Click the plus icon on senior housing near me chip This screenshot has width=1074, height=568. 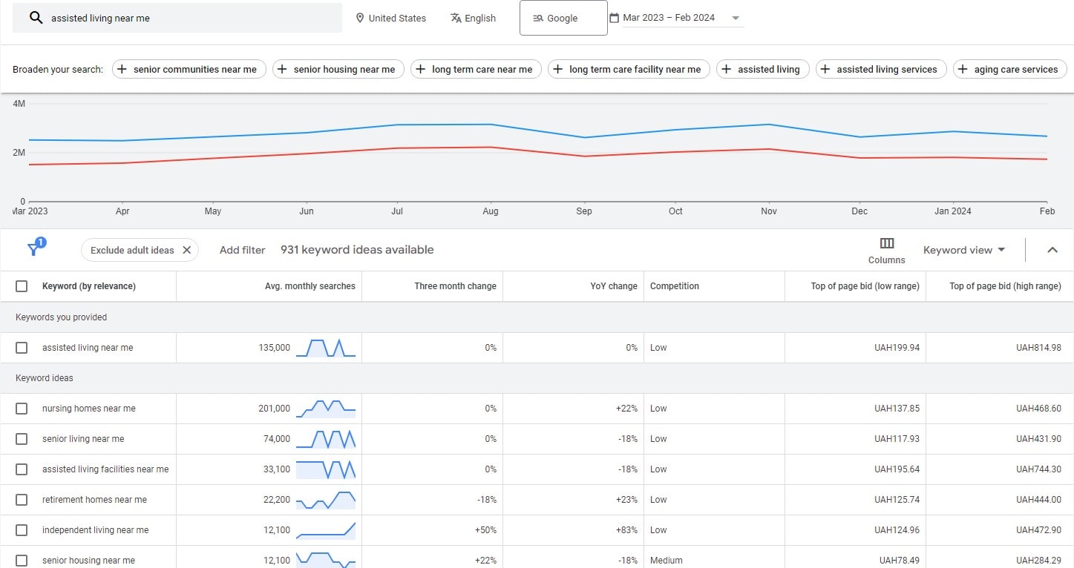(282, 69)
